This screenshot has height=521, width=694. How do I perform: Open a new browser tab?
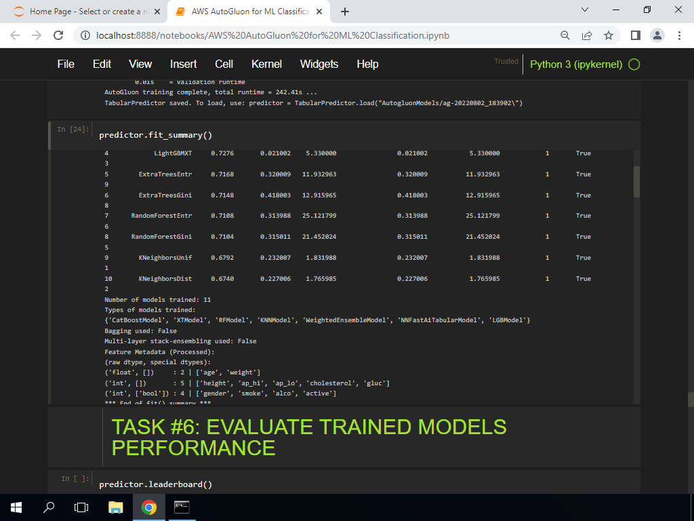click(x=345, y=12)
